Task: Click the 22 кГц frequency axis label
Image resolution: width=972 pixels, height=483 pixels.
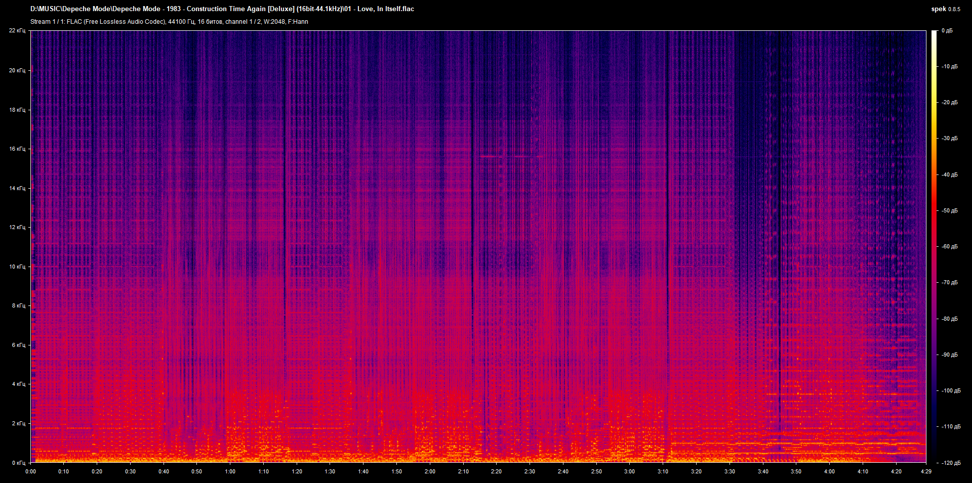Action: pos(17,30)
